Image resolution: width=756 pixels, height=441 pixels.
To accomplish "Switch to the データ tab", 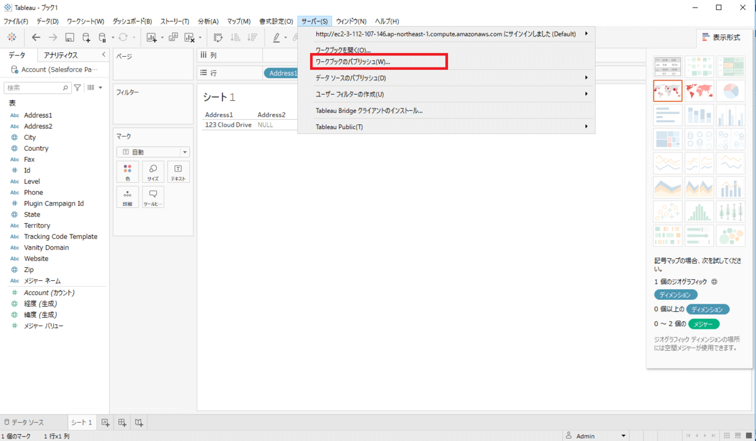I will coord(17,55).
